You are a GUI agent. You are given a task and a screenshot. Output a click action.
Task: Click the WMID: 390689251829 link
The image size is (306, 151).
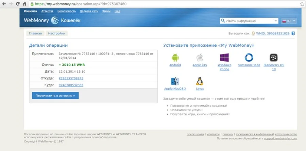(273, 34)
